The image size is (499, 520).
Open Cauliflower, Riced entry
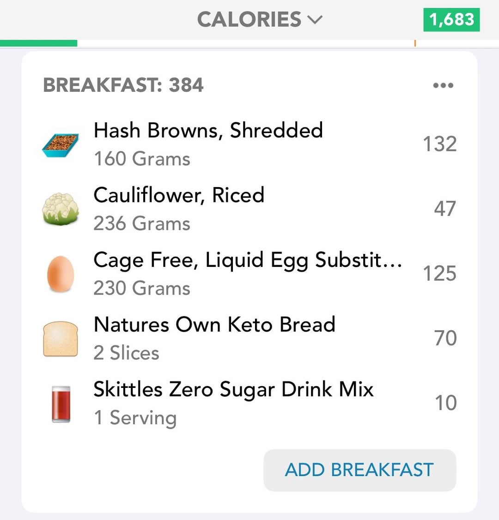click(x=249, y=209)
